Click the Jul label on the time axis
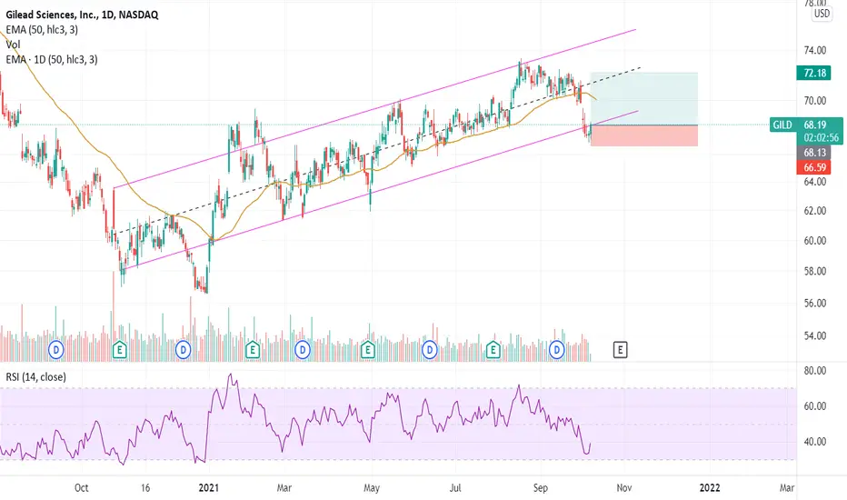Image resolution: width=847 pixels, height=500 pixels. 455,488
